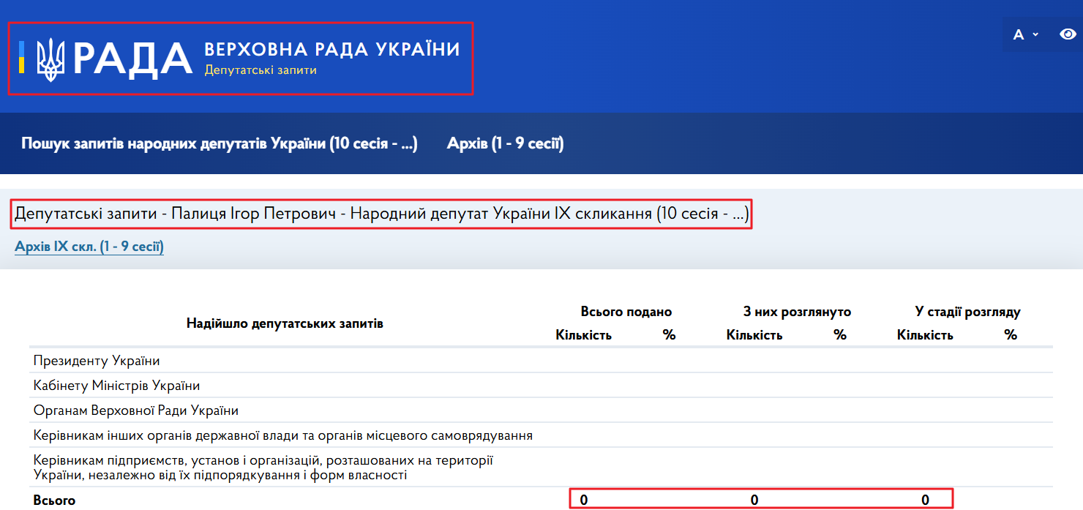Toggle the accessibility eye icon
This screenshot has width=1083, height=510.
click(x=1068, y=34)
